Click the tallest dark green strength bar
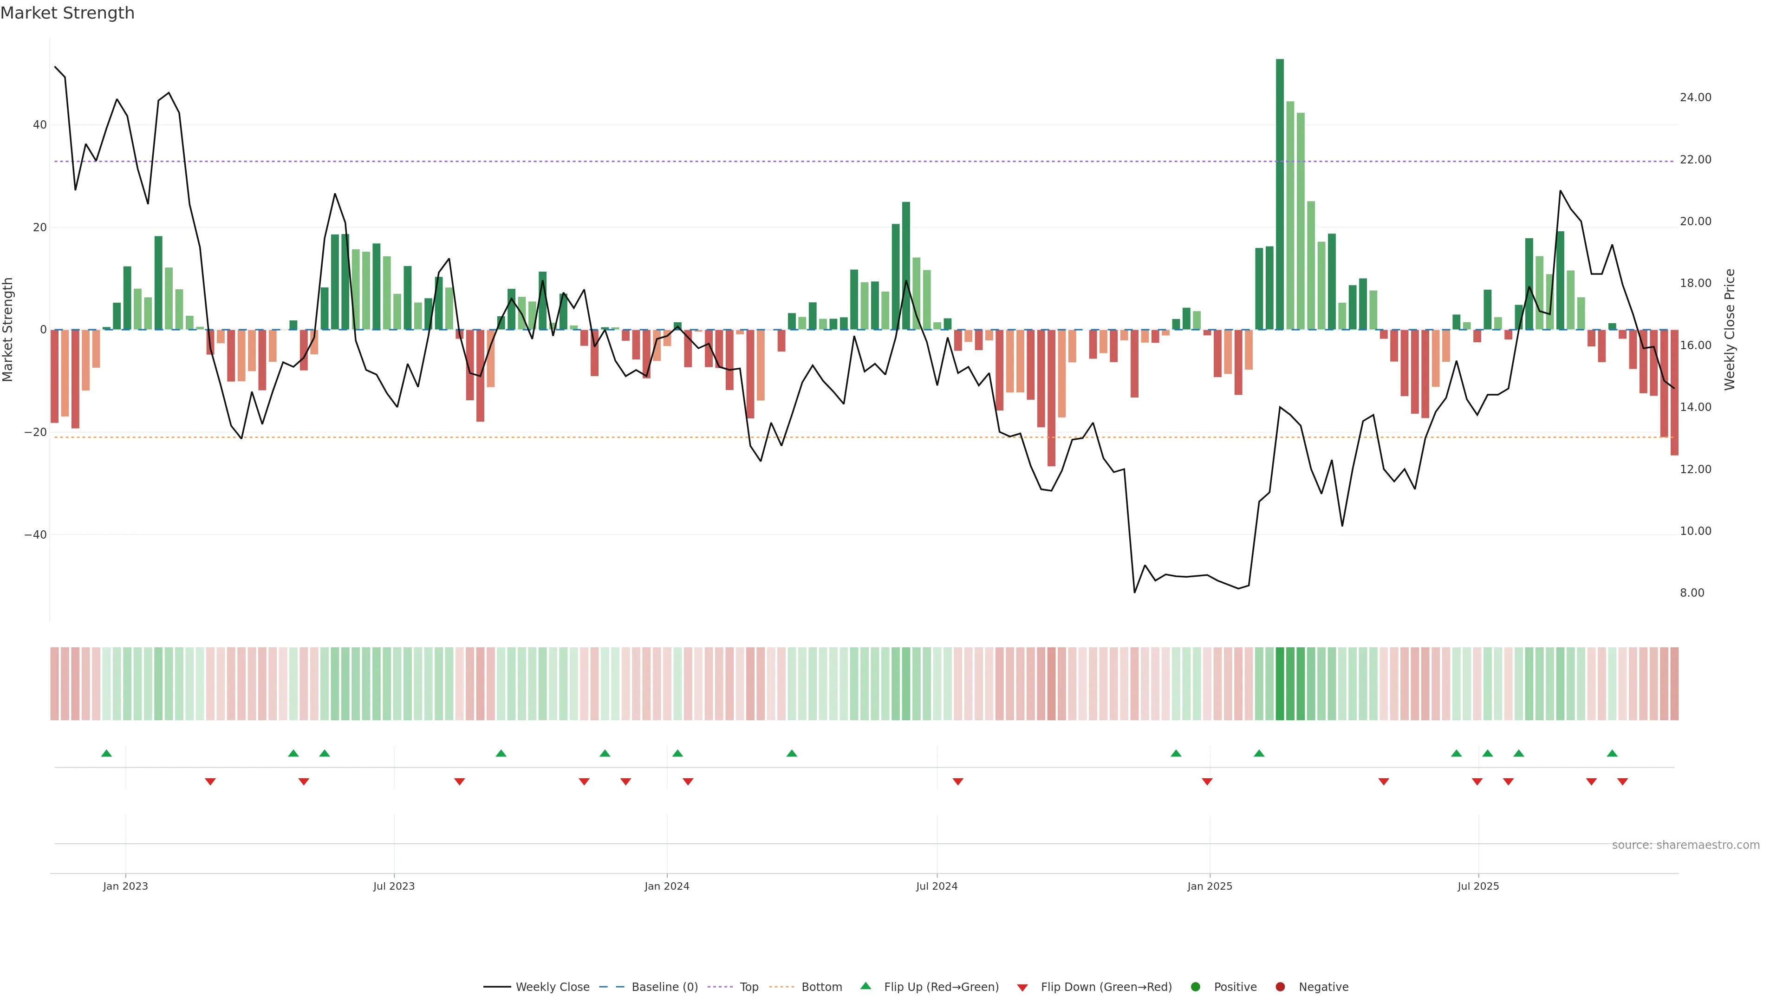 [x=1280, y=194]
